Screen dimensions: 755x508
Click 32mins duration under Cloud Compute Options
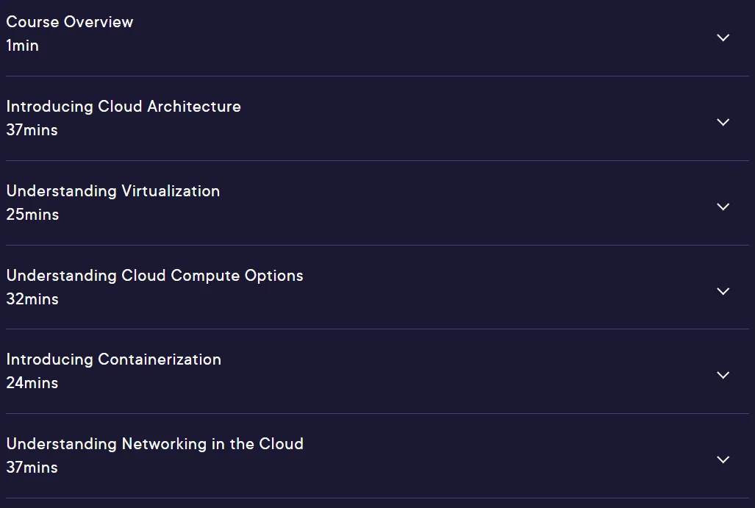(32, 299)
